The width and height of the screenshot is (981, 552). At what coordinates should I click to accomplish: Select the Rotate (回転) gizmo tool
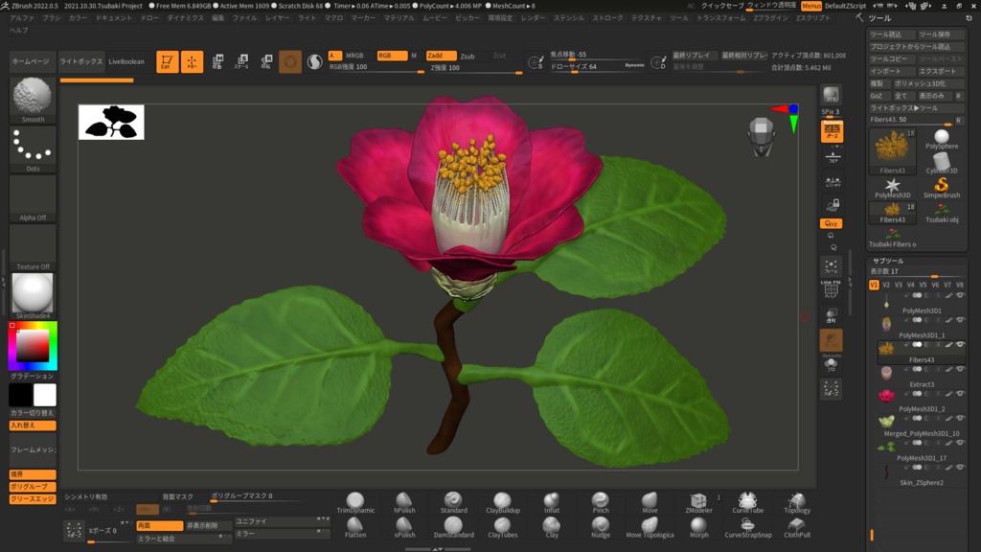pyautogui.click(x=266, y=61)
